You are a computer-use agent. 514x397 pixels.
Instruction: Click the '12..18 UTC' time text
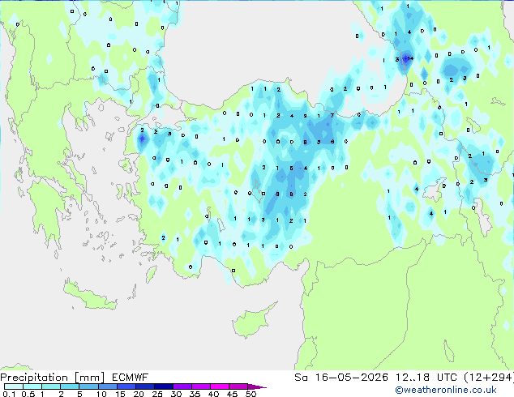pos(426,378)
